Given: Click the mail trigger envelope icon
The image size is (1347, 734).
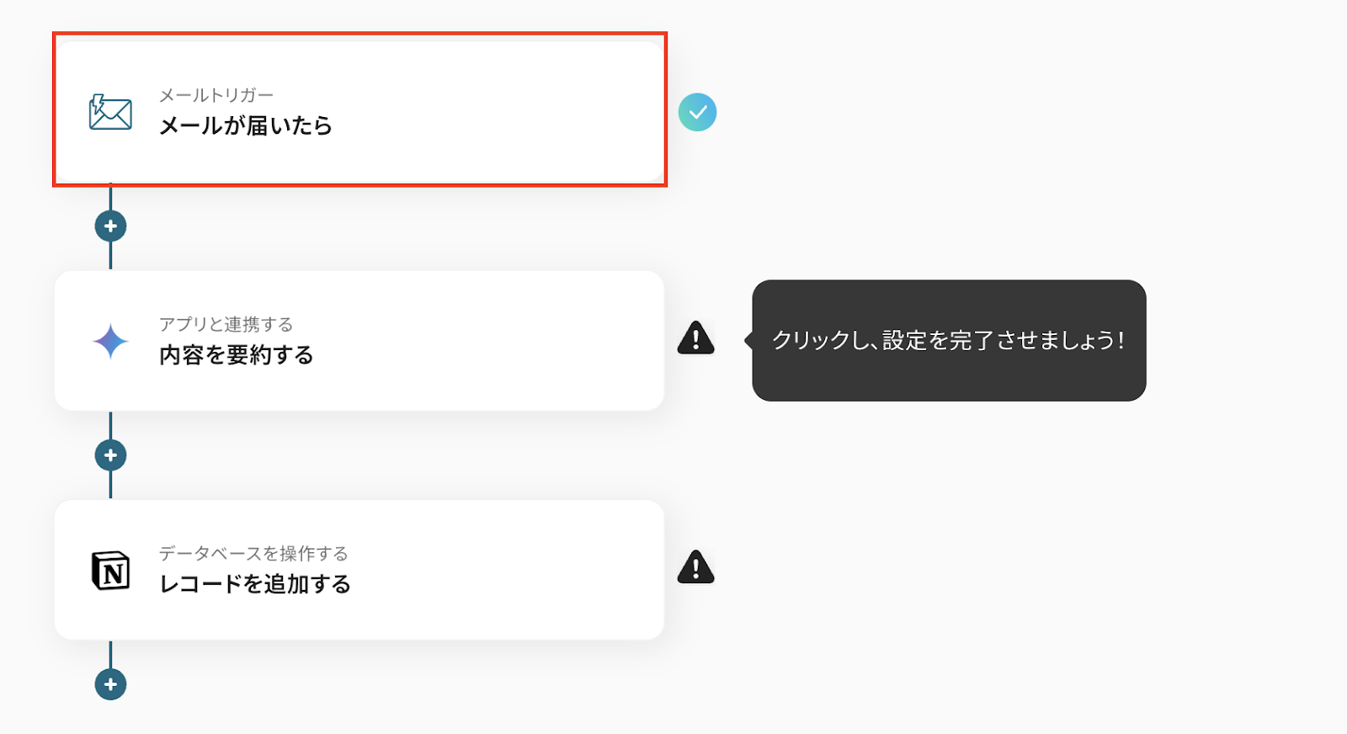Looking at the screenshot, I should point(110,112).
